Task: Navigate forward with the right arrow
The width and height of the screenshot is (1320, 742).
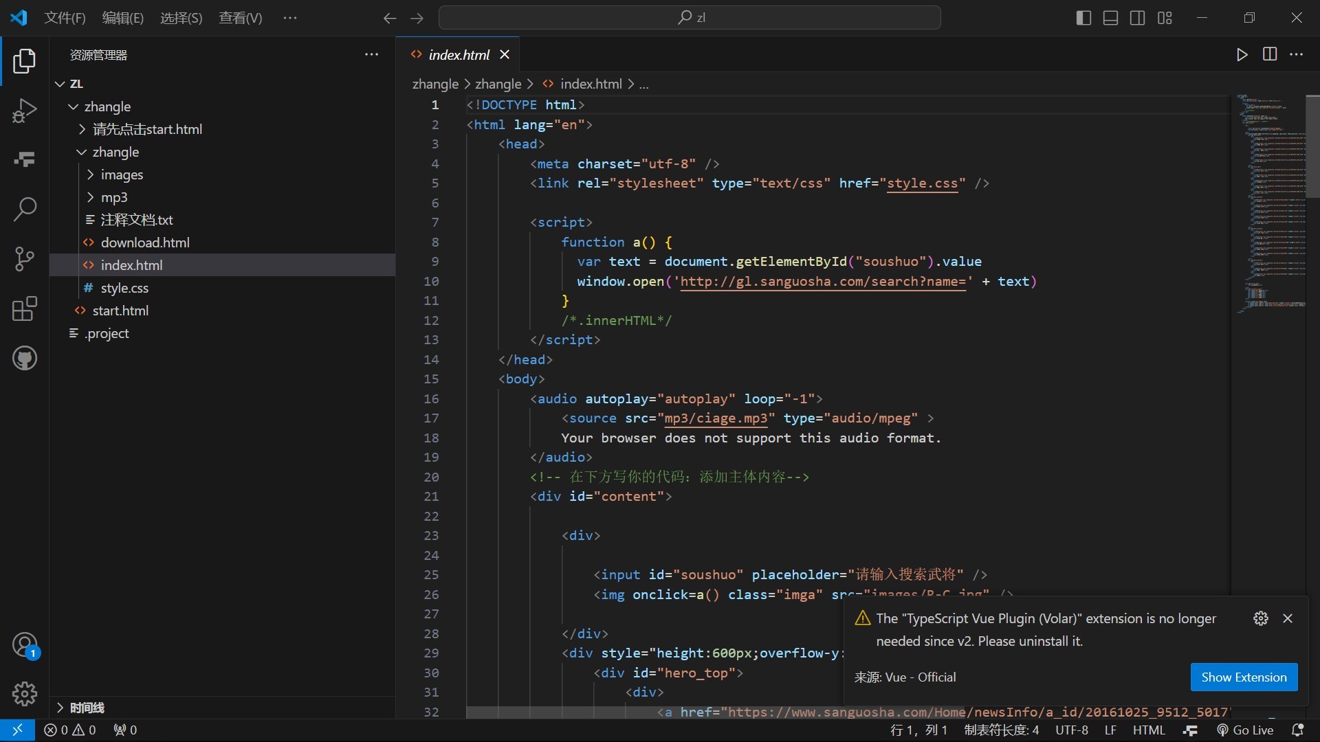Action: point(417,18)
